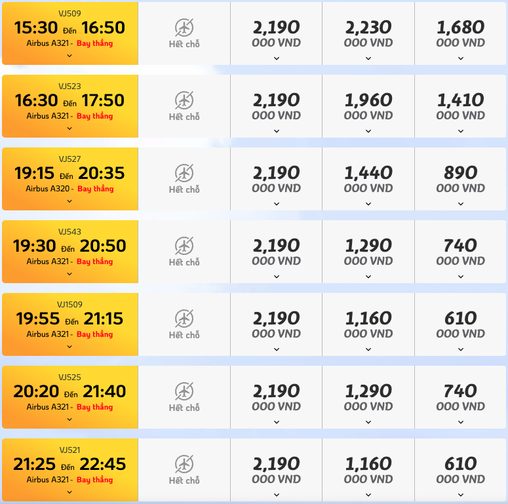Click sold-out plane icon for flight VJ527

pos(184,173)
